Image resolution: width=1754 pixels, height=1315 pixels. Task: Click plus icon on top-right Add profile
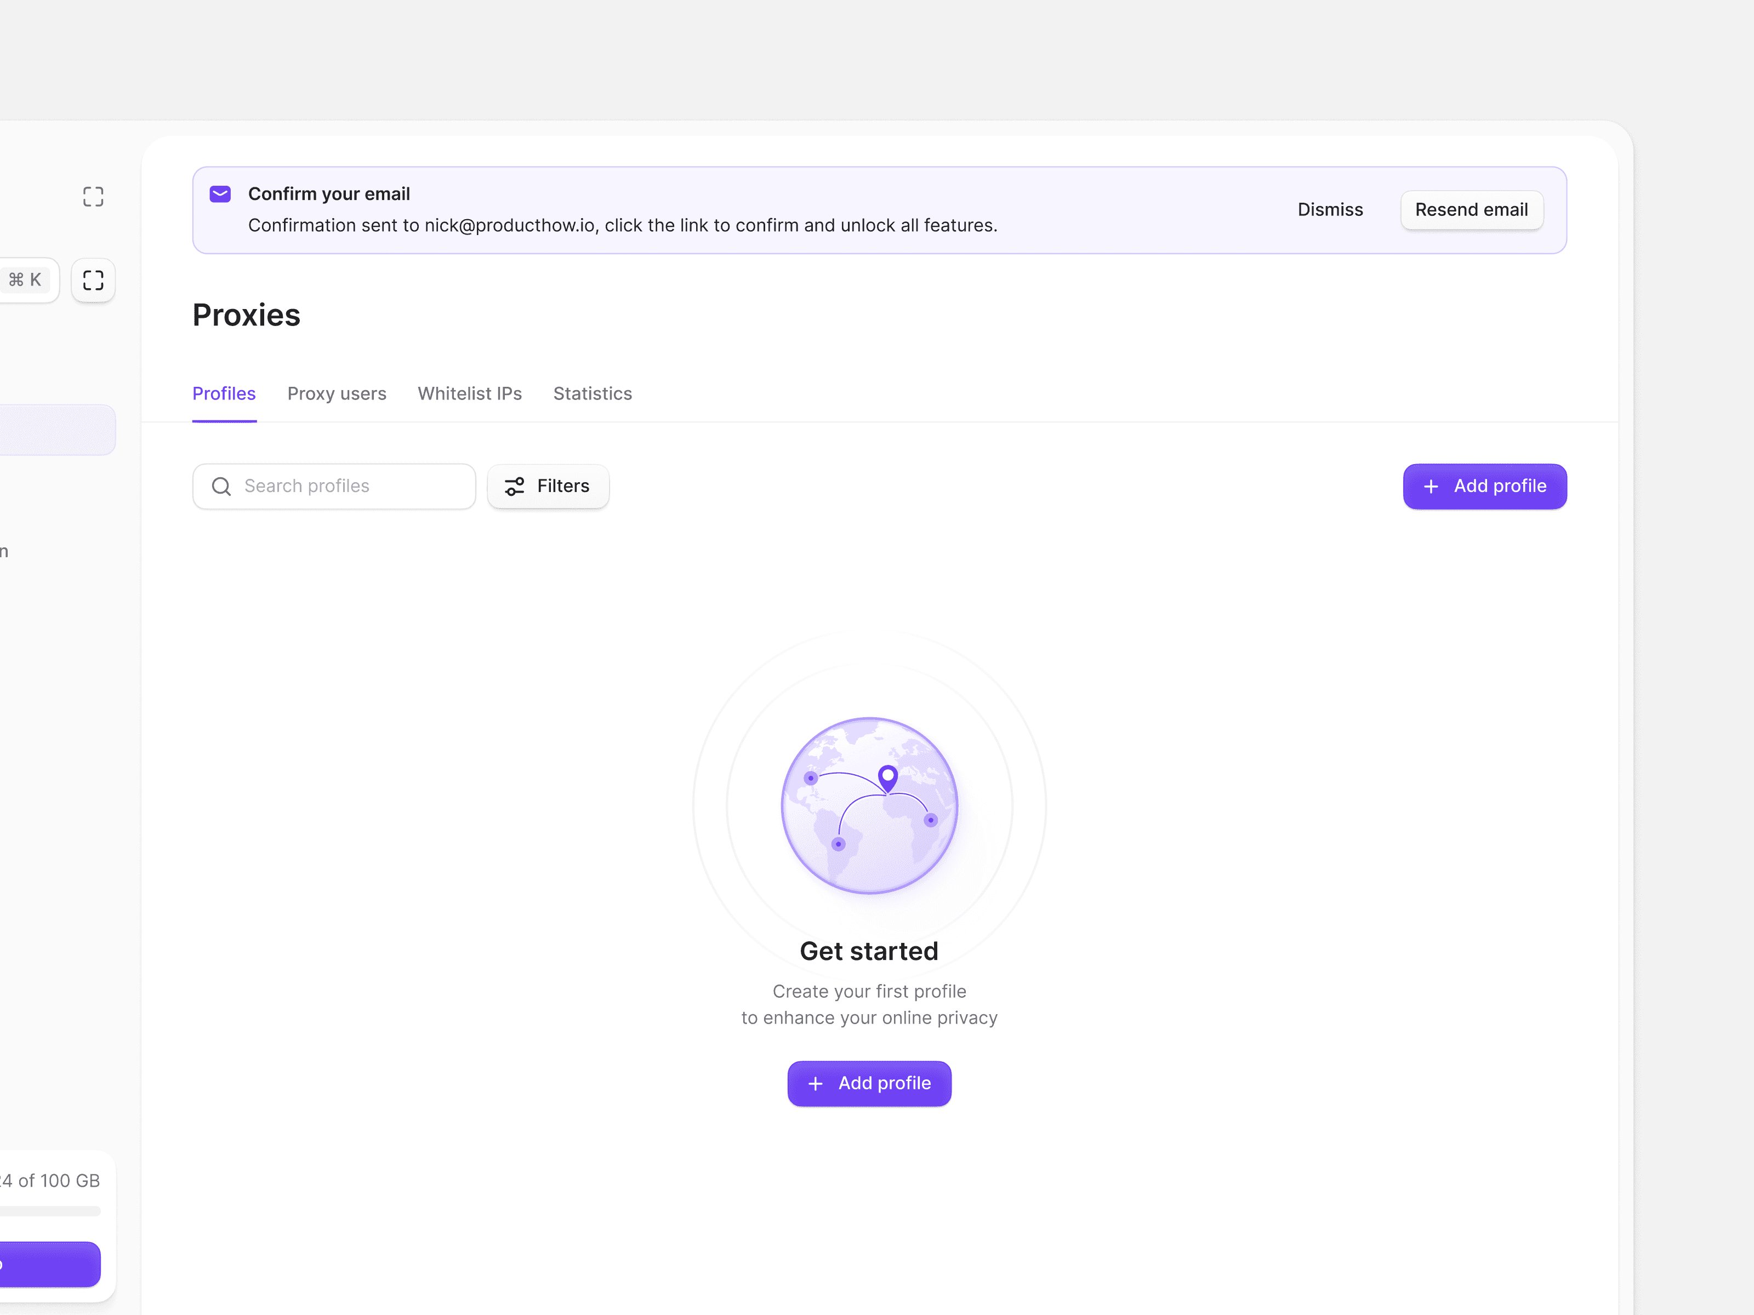[1431, 486]
